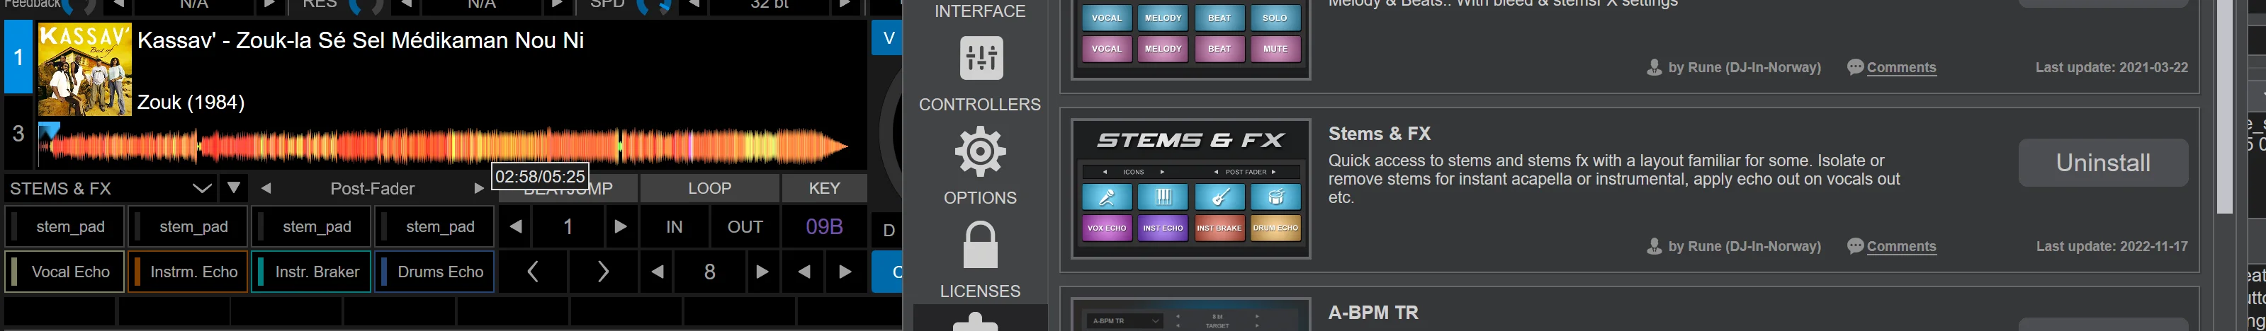Image resolution: width=2266 pixels, height=331 pixels.
Task: Select deck 3 button
Action: 18,134
